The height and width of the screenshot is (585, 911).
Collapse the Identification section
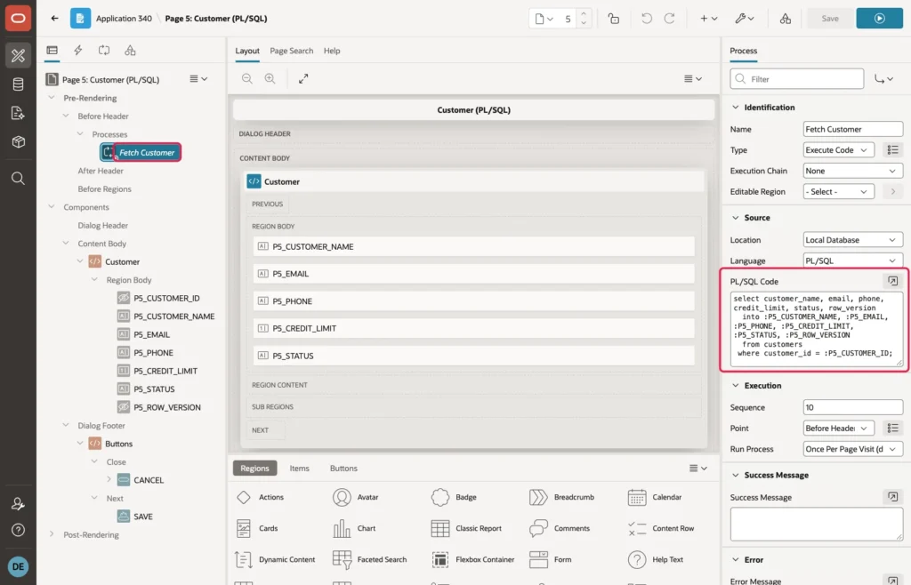coord(735,108)
